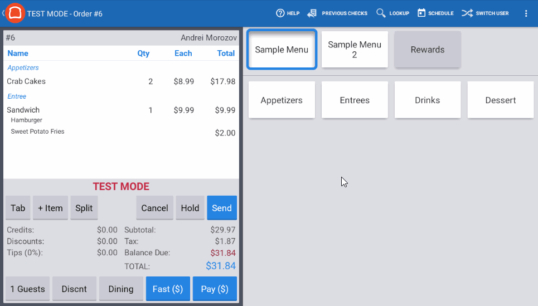Click the Subtotal value $29.97
This screenshot has width=538, height=306.
pyautogui.click(x=223, y=230)
